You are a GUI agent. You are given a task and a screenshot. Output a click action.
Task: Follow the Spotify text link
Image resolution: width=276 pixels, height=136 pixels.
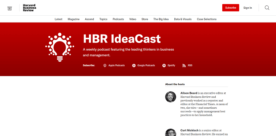point(171,65)
